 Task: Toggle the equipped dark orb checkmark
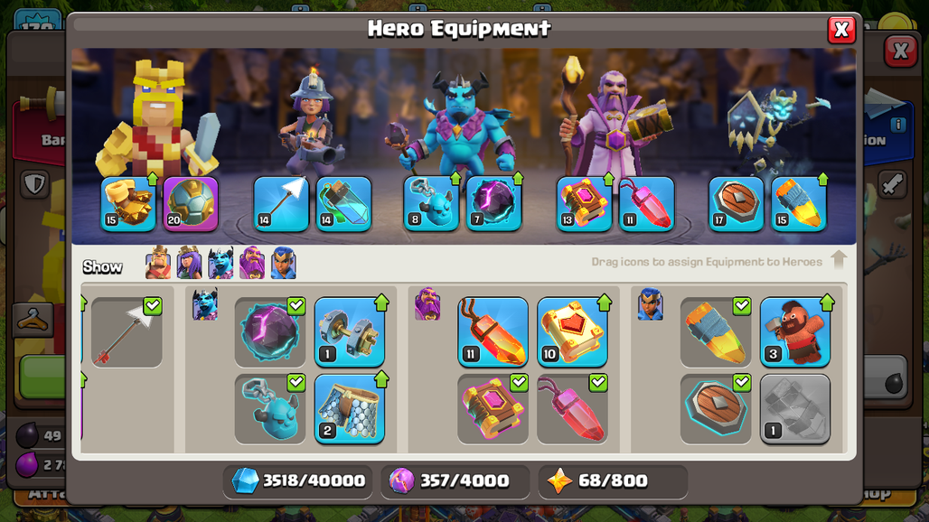296,306
